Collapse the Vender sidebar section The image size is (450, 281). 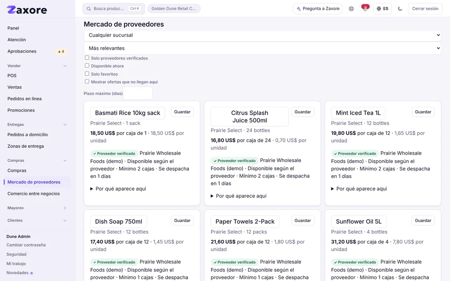(x=65, y=66)
